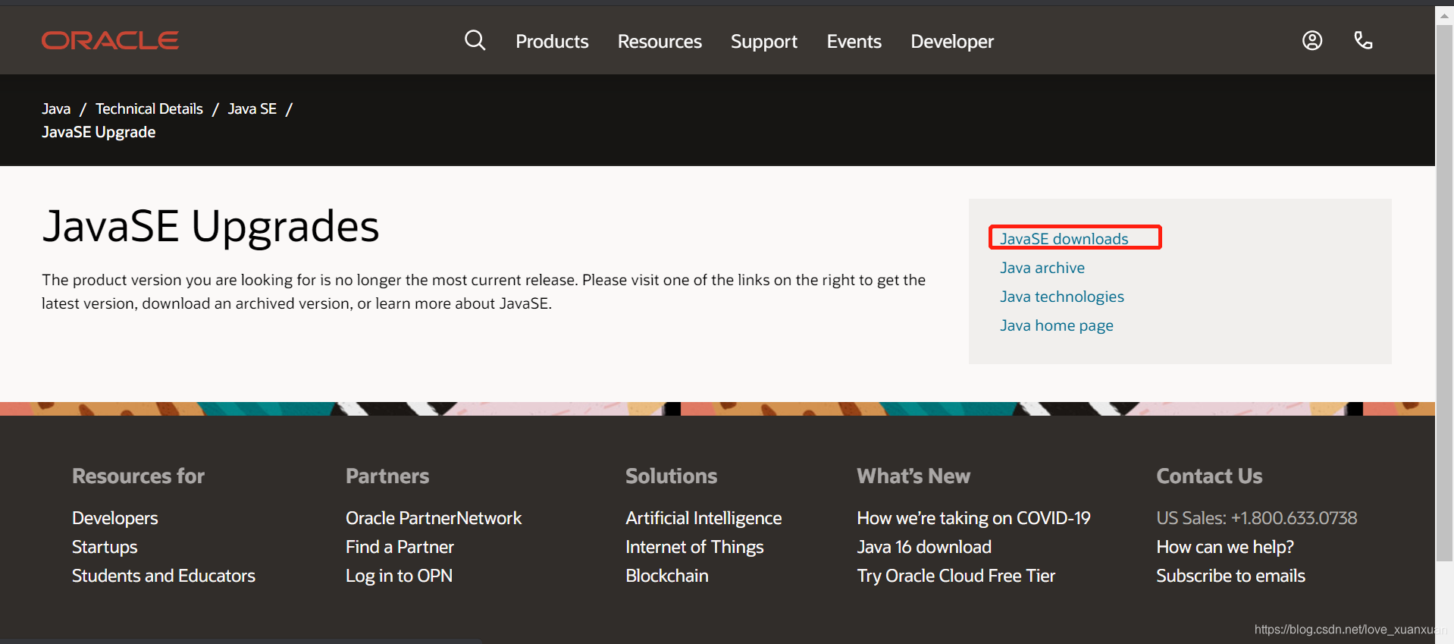Screen dimensions: 1454x644
Task: Open Oracle PartnerNetwork link
Action: coord(434,518)
